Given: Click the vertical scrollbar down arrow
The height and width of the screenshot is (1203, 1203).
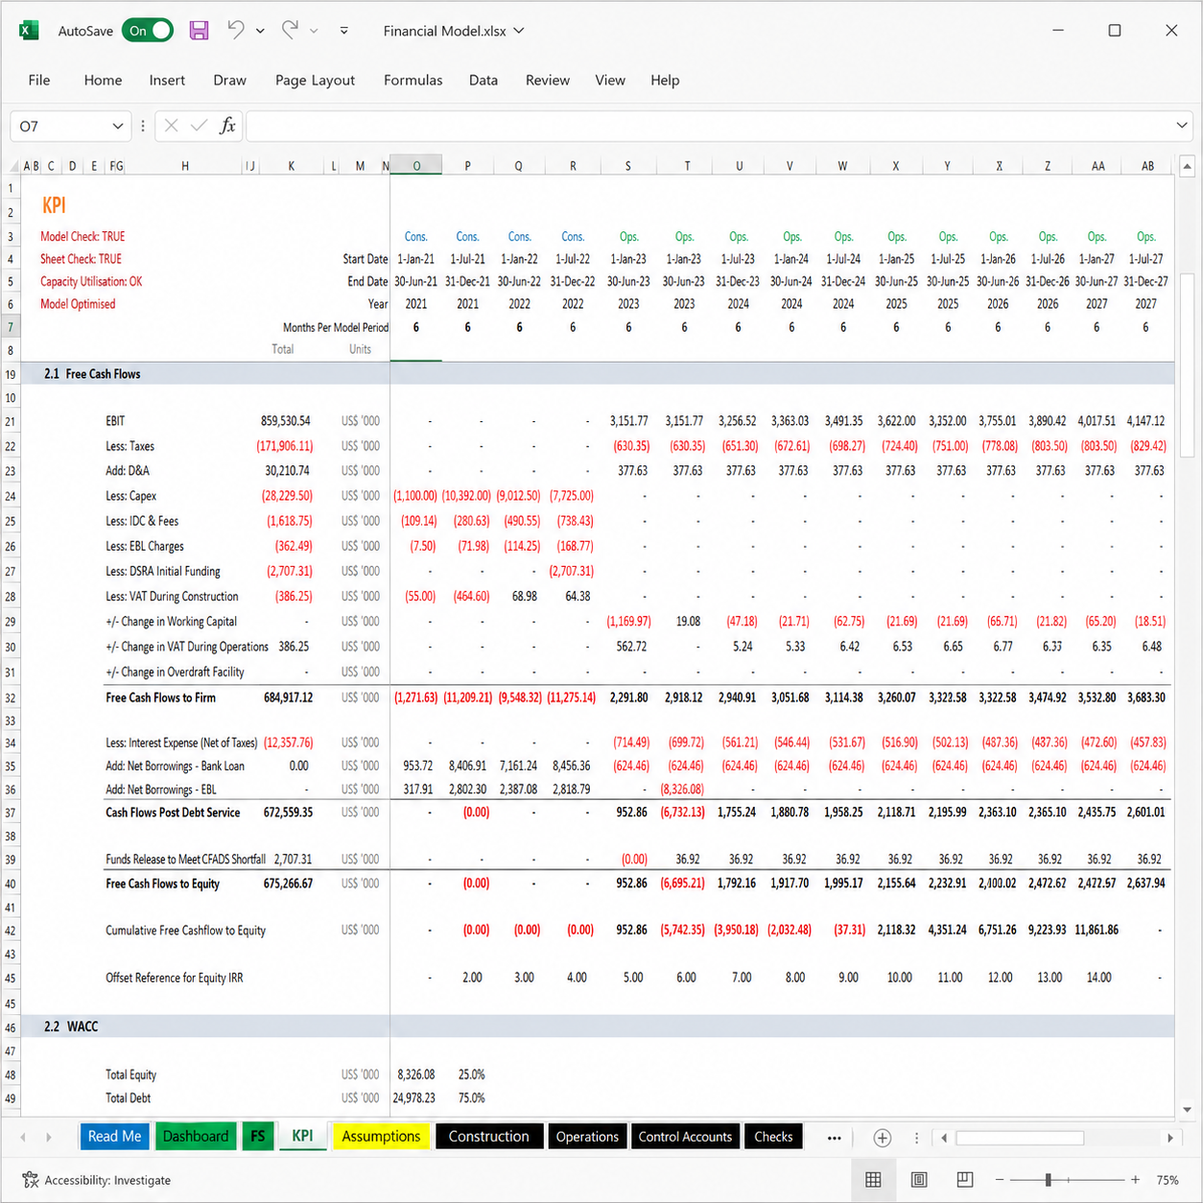Looking at the screenshot, I should click(x=1187, y=1109).
